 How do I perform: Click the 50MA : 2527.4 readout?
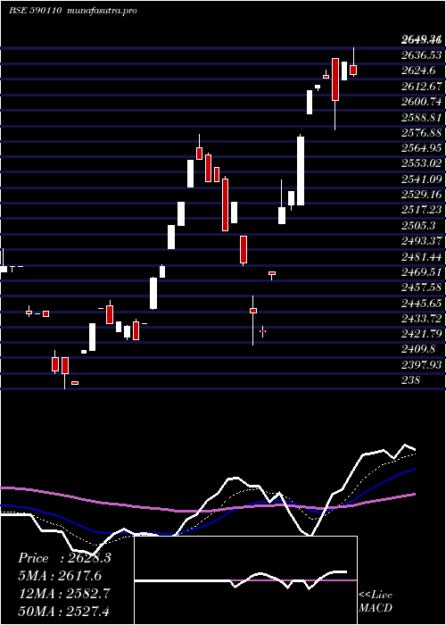tap(64, 612)
